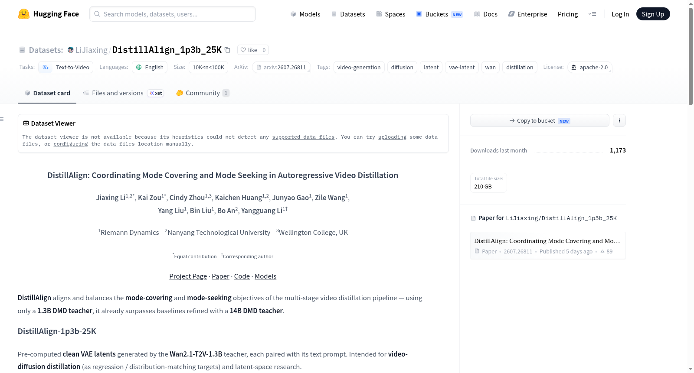Select the Text-to-Video task tag

point(66,67)
